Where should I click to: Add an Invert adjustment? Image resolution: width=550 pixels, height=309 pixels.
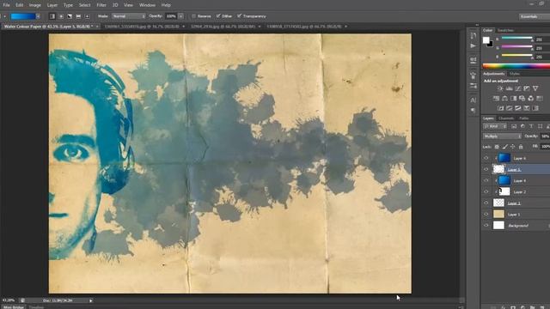tap(500, 108)
